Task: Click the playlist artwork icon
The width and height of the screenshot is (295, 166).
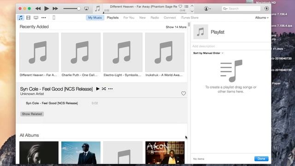Action: pyautogui.click(x=201, y=32)
